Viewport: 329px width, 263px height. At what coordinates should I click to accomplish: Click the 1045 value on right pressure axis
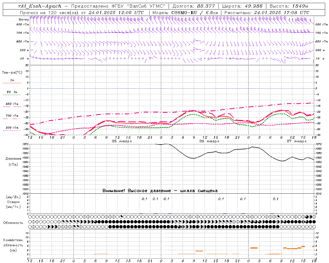tap(318, 167)
